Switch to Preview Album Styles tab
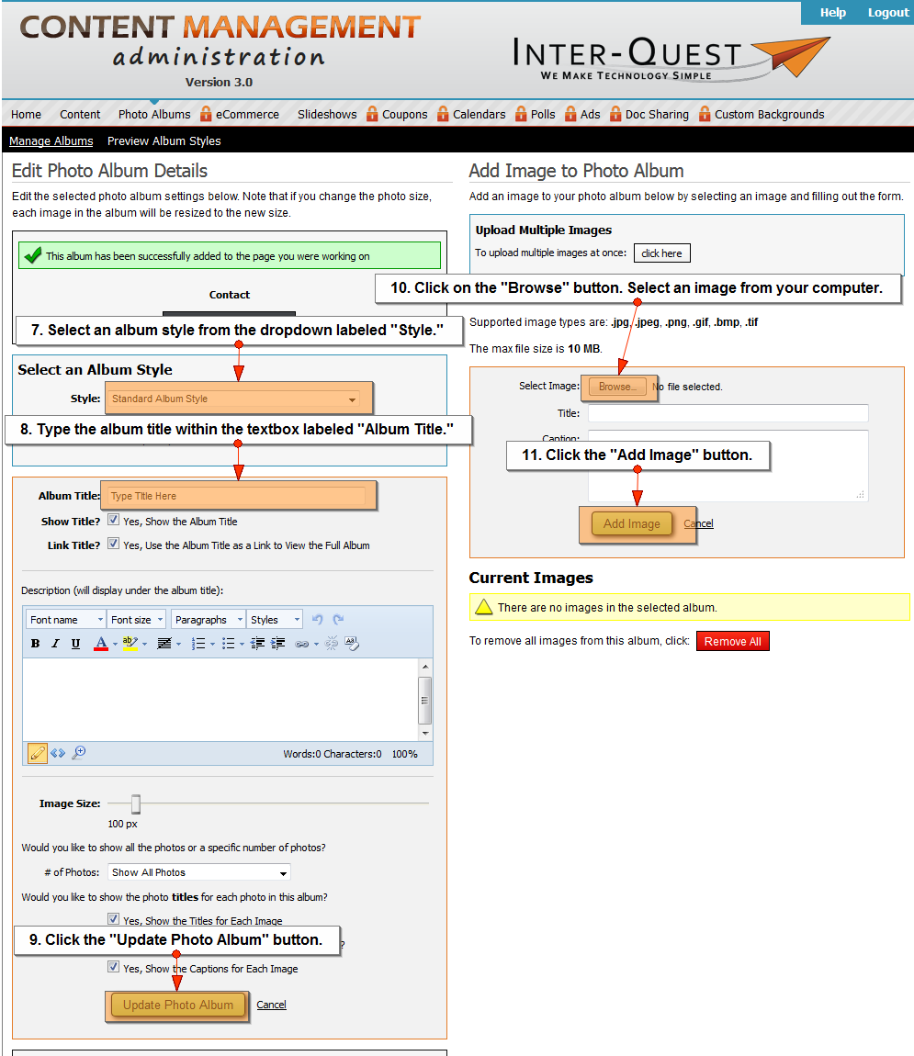 coord(164,141)
